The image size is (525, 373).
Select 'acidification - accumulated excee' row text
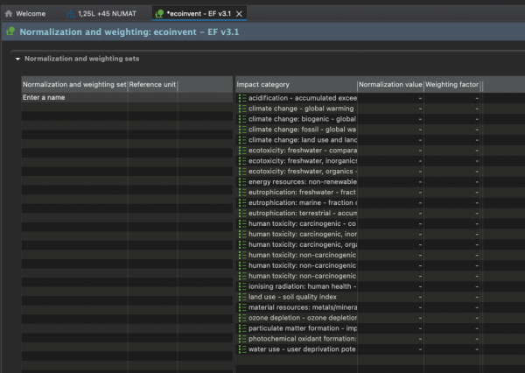[x=303, y=98]
